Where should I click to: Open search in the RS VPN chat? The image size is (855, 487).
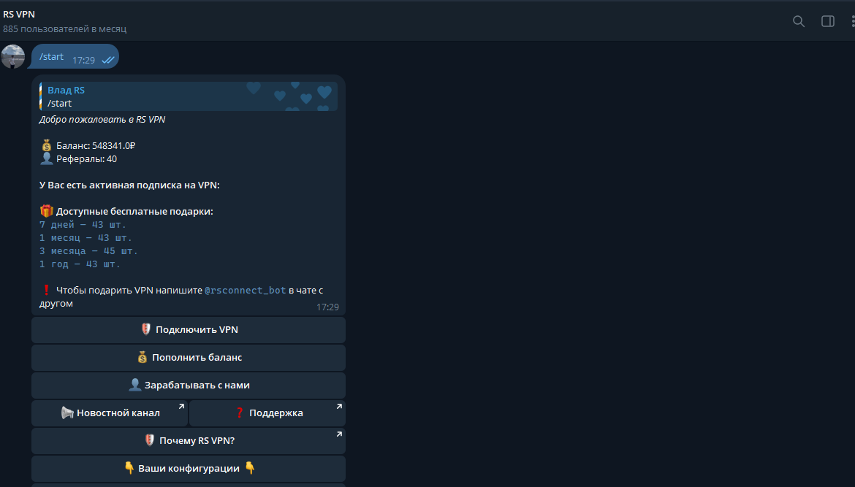tap(798, 21)
